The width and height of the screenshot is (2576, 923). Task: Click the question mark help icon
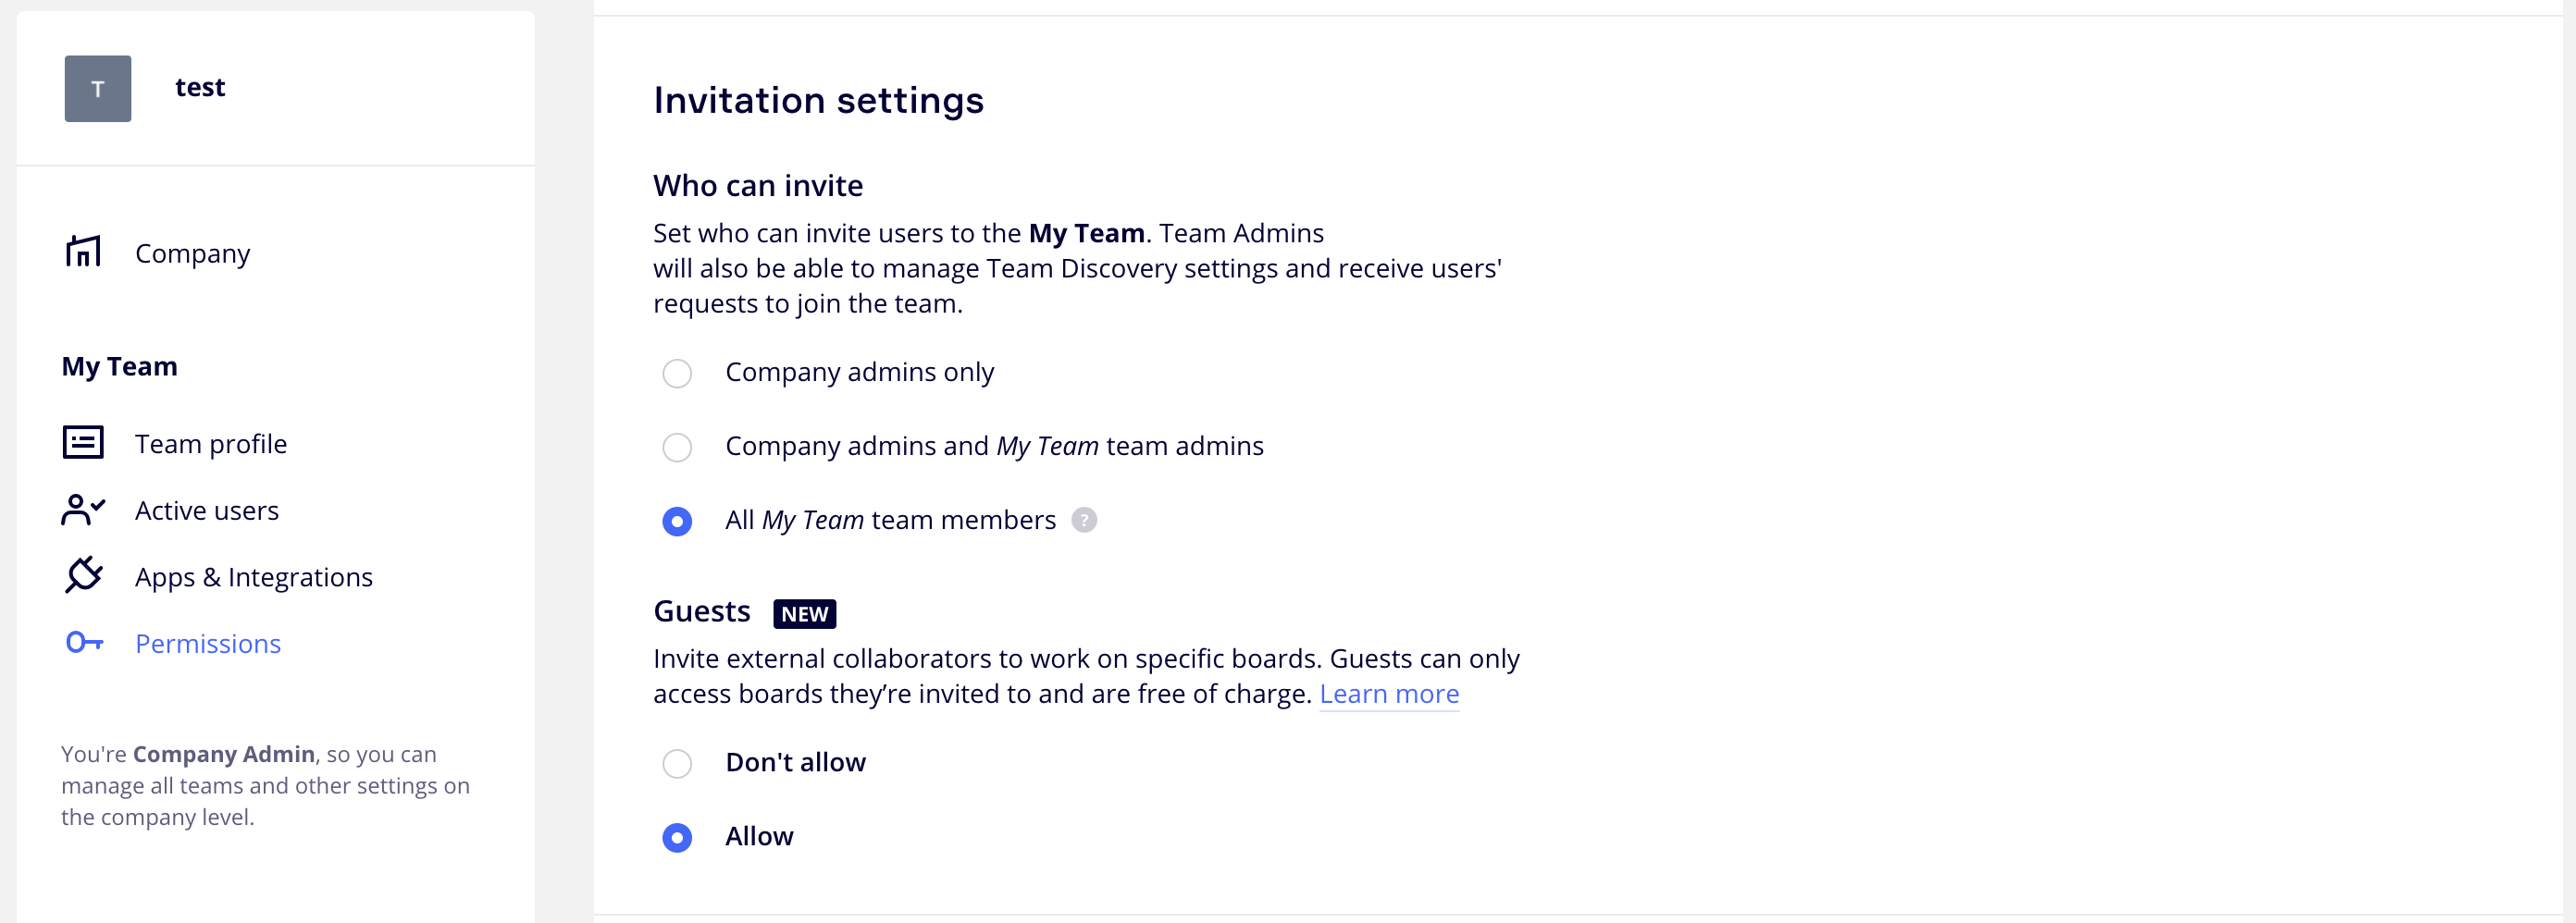tap(1084, 520)
